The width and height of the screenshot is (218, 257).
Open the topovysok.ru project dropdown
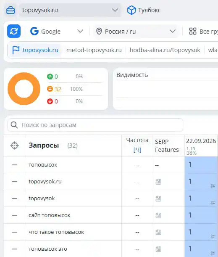[70, 10]
